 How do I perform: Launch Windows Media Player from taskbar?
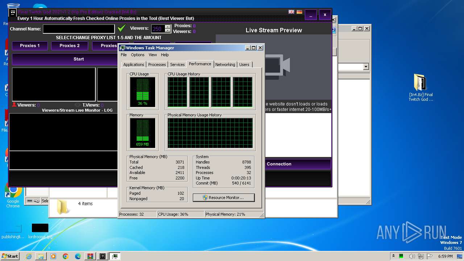tap(53, 256)
